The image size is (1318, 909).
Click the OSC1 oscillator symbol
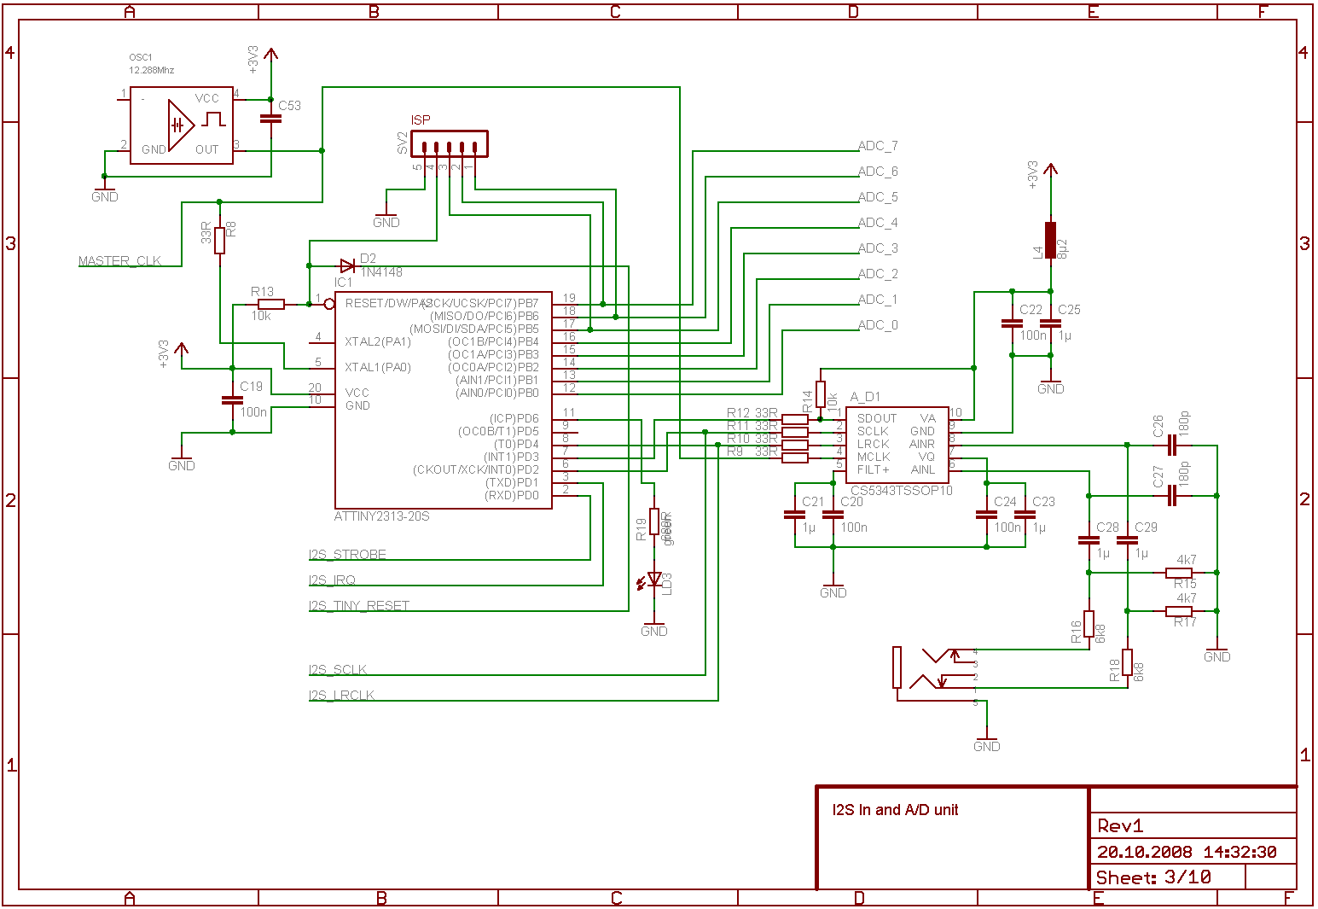181,125
